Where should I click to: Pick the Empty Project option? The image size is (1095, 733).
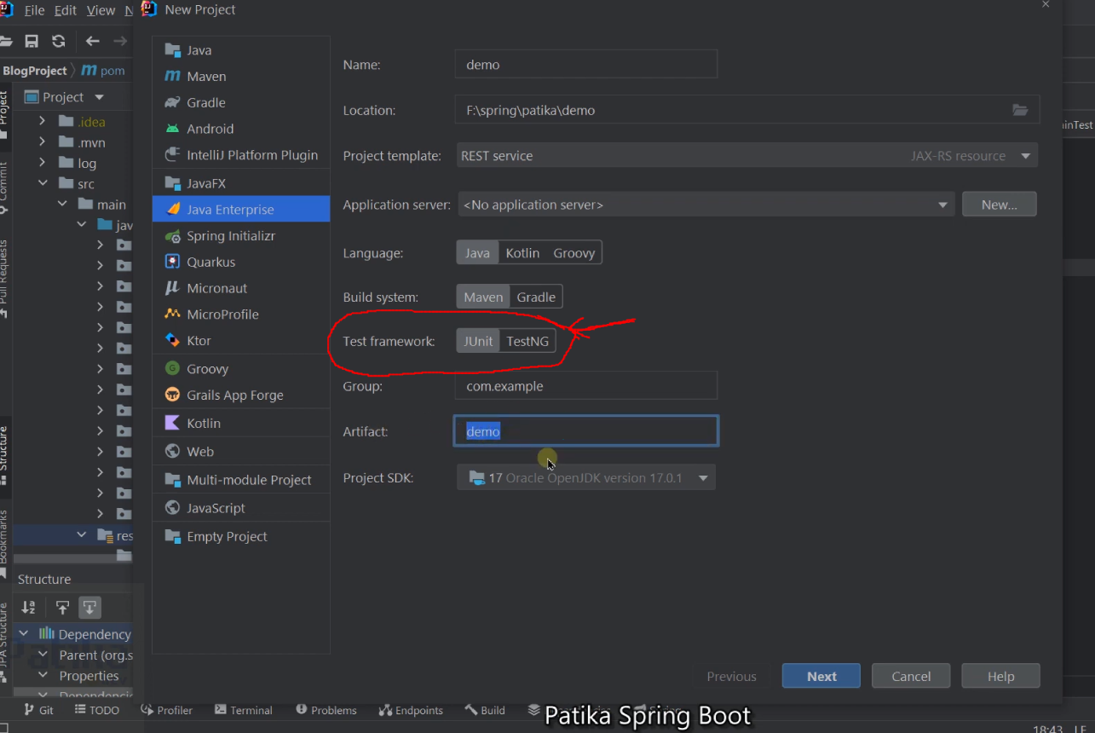240,536
